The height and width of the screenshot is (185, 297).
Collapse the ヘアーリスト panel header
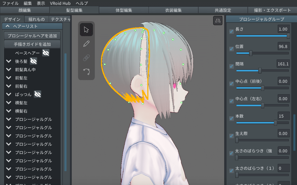32,26
